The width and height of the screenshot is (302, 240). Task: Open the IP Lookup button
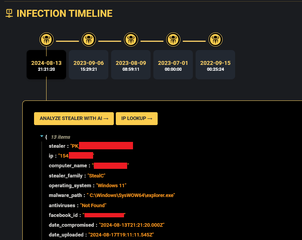137,118
